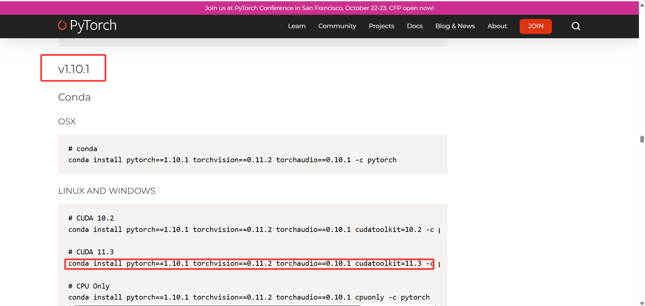Open the Docs menu

(x=415, y=26)
